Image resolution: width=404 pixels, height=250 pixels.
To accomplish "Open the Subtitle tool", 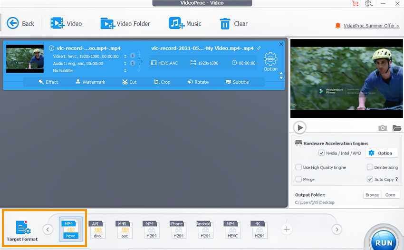I will tap(237, 82).
